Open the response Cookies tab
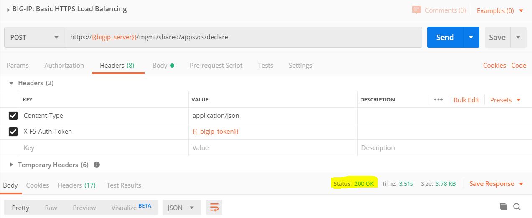 pyautogui.click(x=38, y=185)
